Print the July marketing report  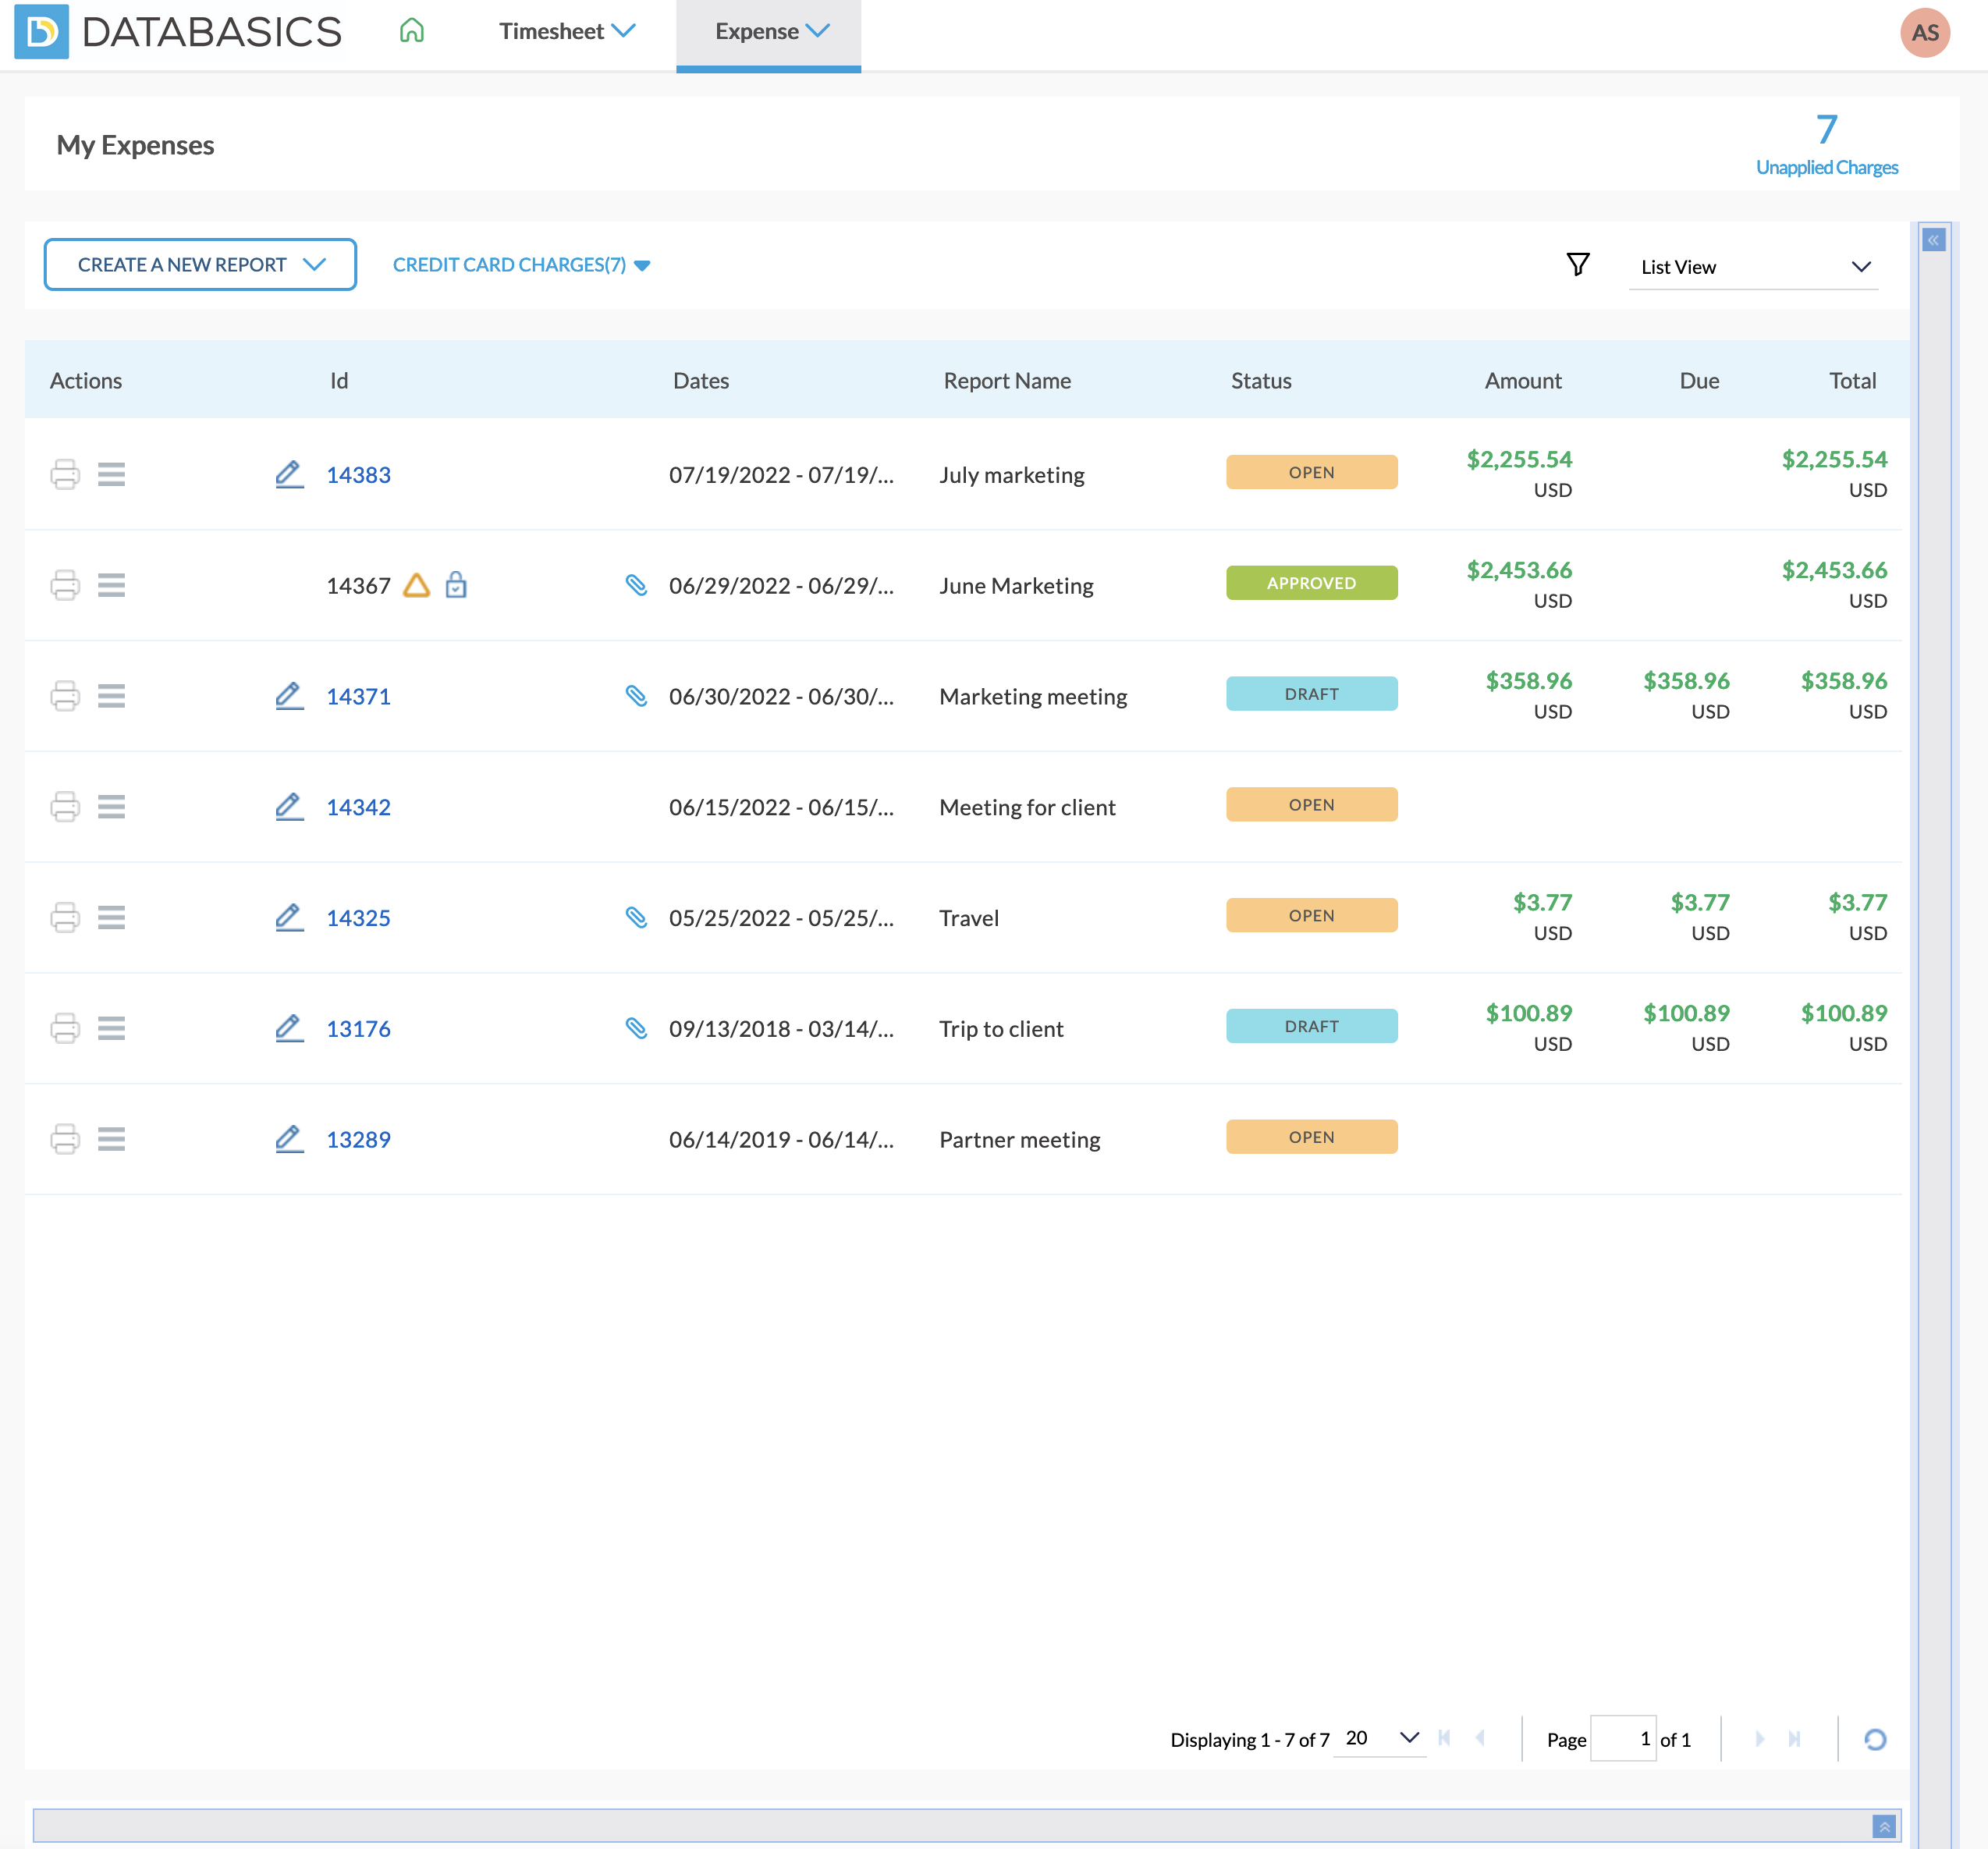coord(65,474)
